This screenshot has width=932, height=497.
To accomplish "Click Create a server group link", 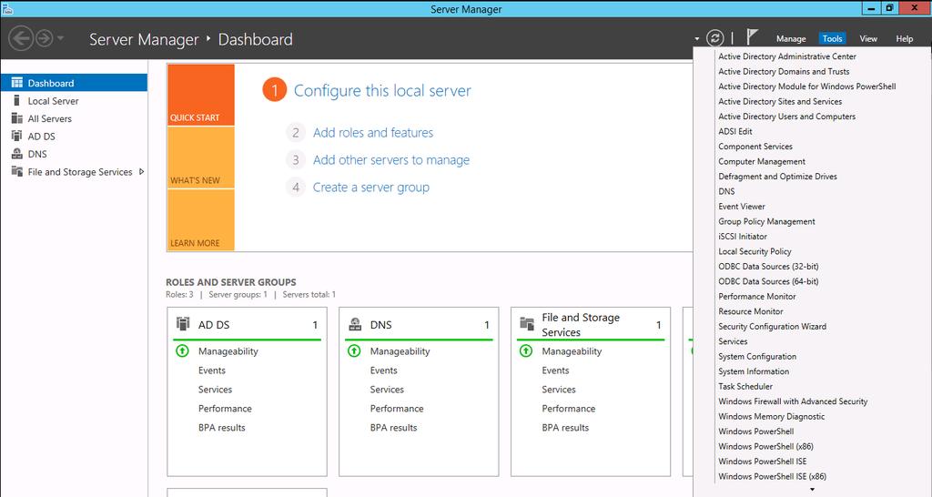I will (x=371, y=188).
